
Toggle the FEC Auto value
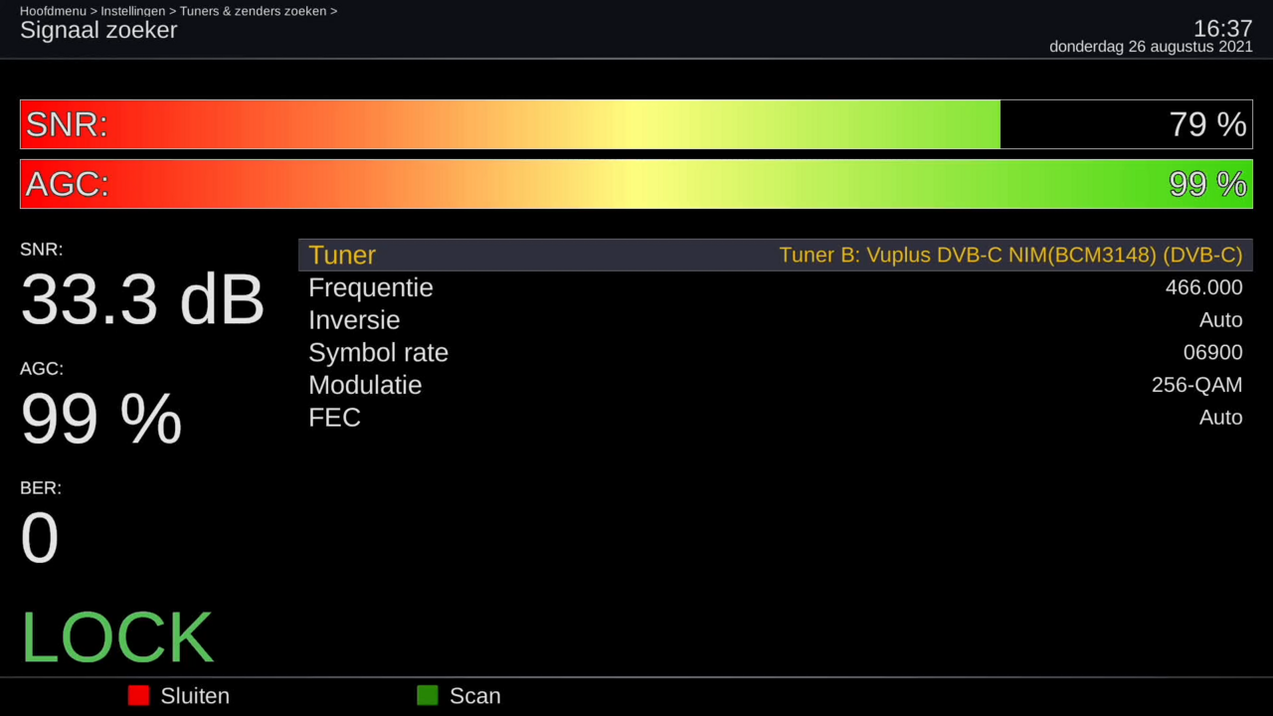1220,418
